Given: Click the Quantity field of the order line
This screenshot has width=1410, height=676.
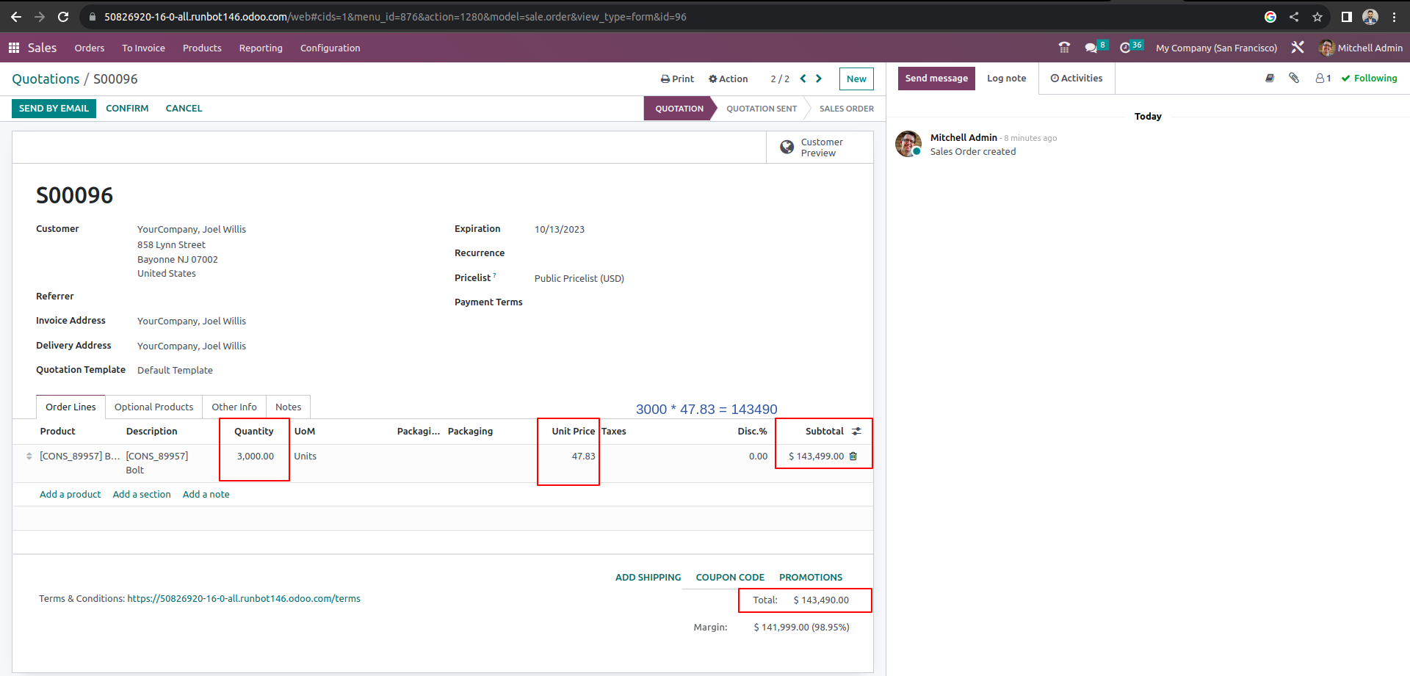Looking at the screenshot, I should (x=254, y=456).
